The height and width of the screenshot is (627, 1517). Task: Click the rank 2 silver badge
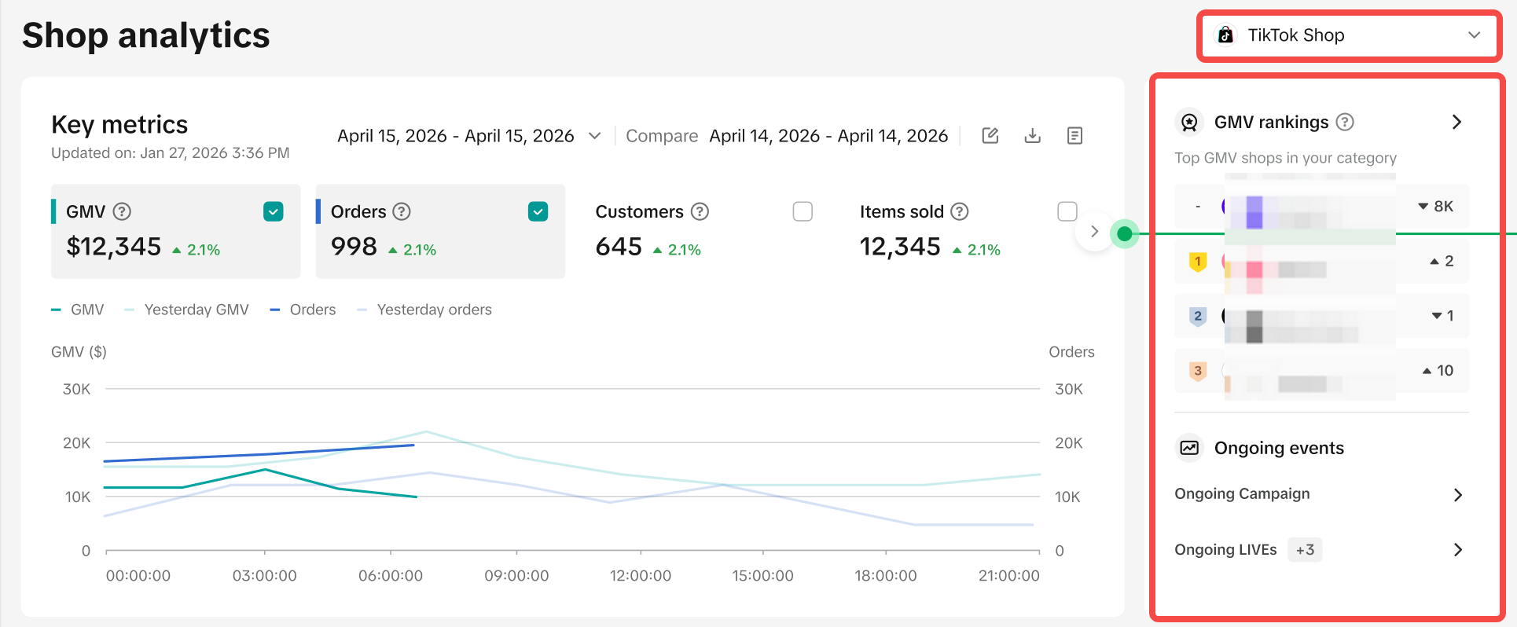click(1198, 316)
